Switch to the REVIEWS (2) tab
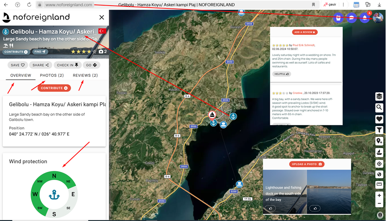The width and height of the screenshot is (386, 221). (85, 75)
